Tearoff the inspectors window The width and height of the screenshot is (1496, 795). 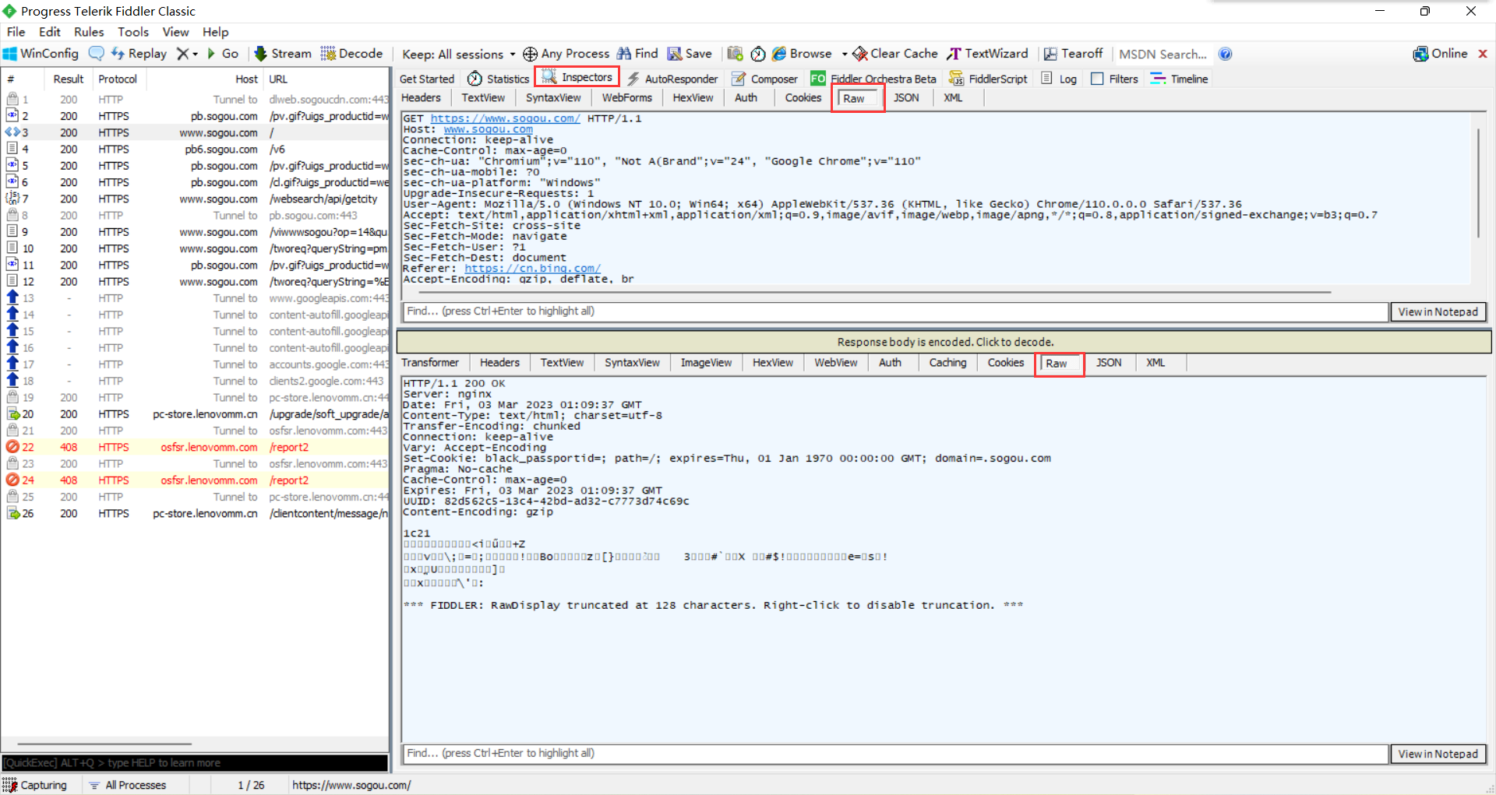click(1073, 54)
